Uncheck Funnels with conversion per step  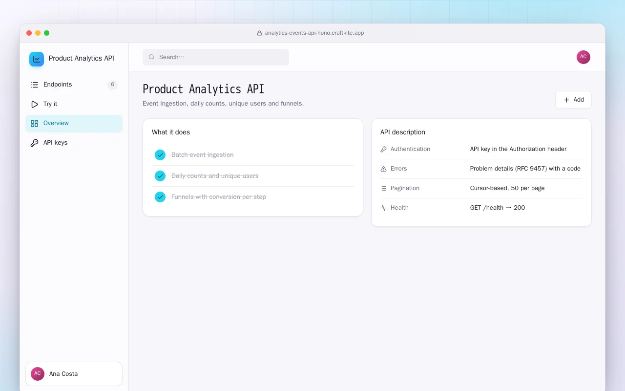coord(160,197)
